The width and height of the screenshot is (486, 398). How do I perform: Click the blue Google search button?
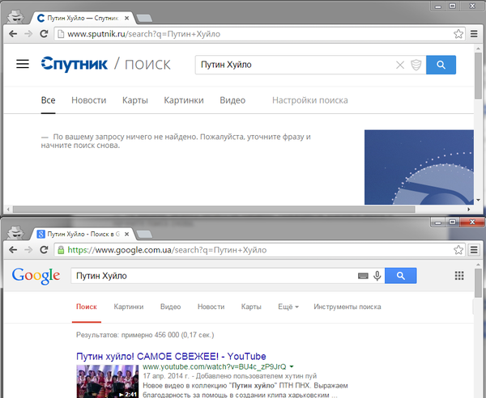[x=401, y=276]
